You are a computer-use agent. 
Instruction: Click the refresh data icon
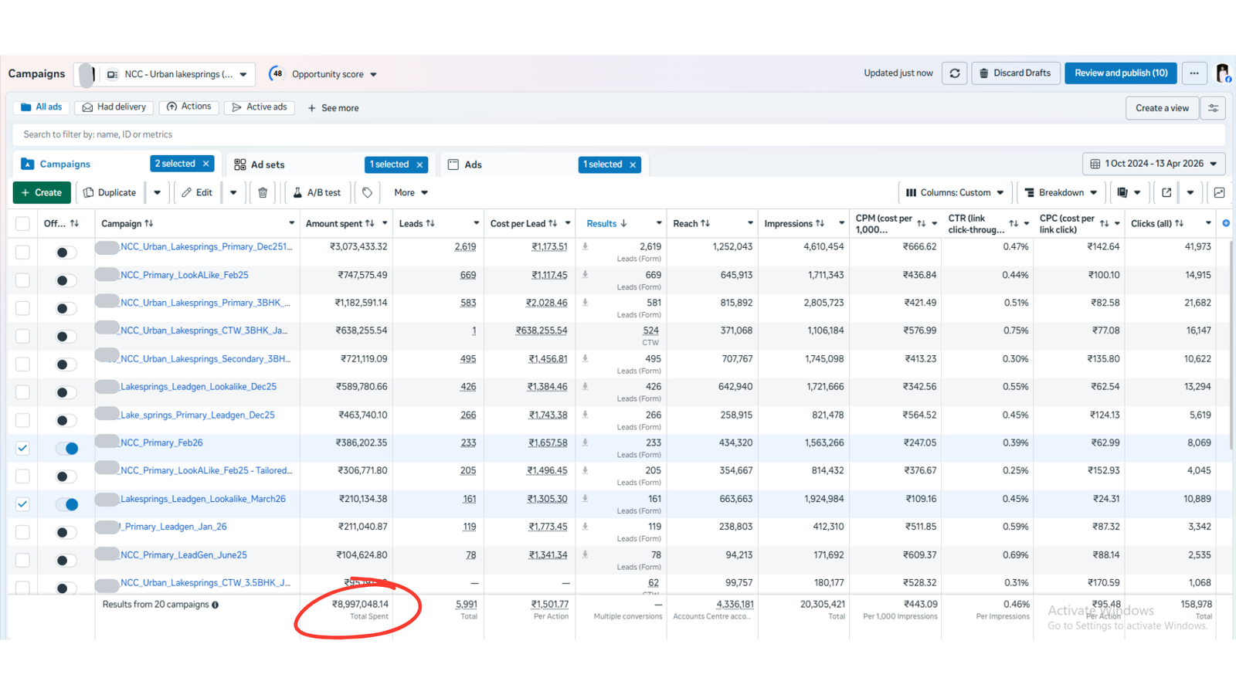(955, 73)
